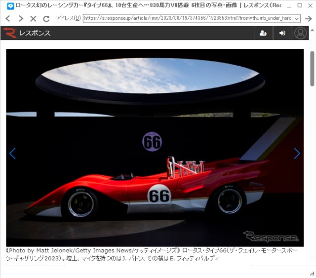Screen dimensions: 316x278
Task: Minimize the browser window
Action: pyautogui.click(x=289, y=6)
